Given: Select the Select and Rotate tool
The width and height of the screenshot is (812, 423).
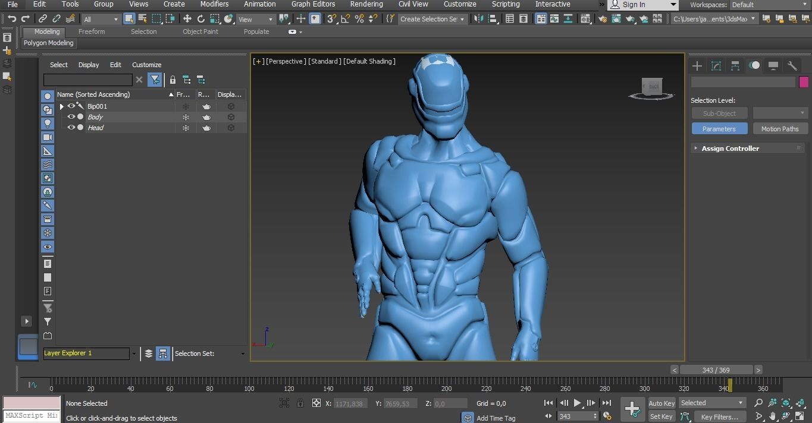Looking at the screenshot, I should pyautogui.click(x=201, y=19).
